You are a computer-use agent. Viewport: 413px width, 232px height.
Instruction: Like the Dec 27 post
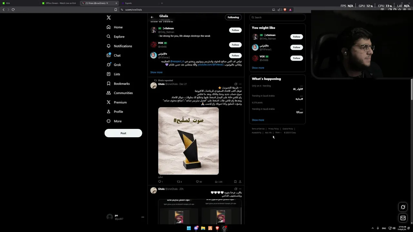point(199,182)
